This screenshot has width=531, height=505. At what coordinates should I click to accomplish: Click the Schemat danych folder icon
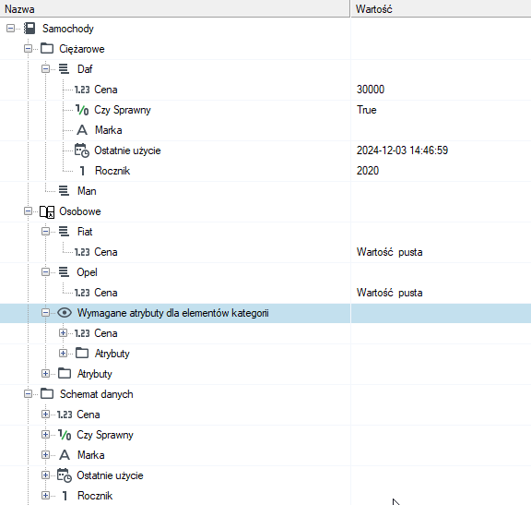(47, 394)
